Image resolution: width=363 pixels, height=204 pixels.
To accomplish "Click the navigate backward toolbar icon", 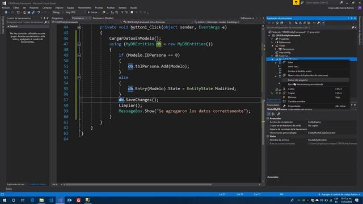I will pyautogui.click(x=6, y=12).
